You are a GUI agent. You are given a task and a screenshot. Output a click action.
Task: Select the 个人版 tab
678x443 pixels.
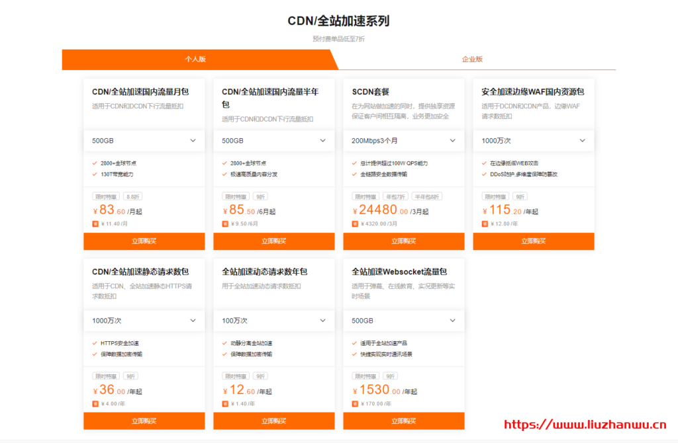point(197,59)
